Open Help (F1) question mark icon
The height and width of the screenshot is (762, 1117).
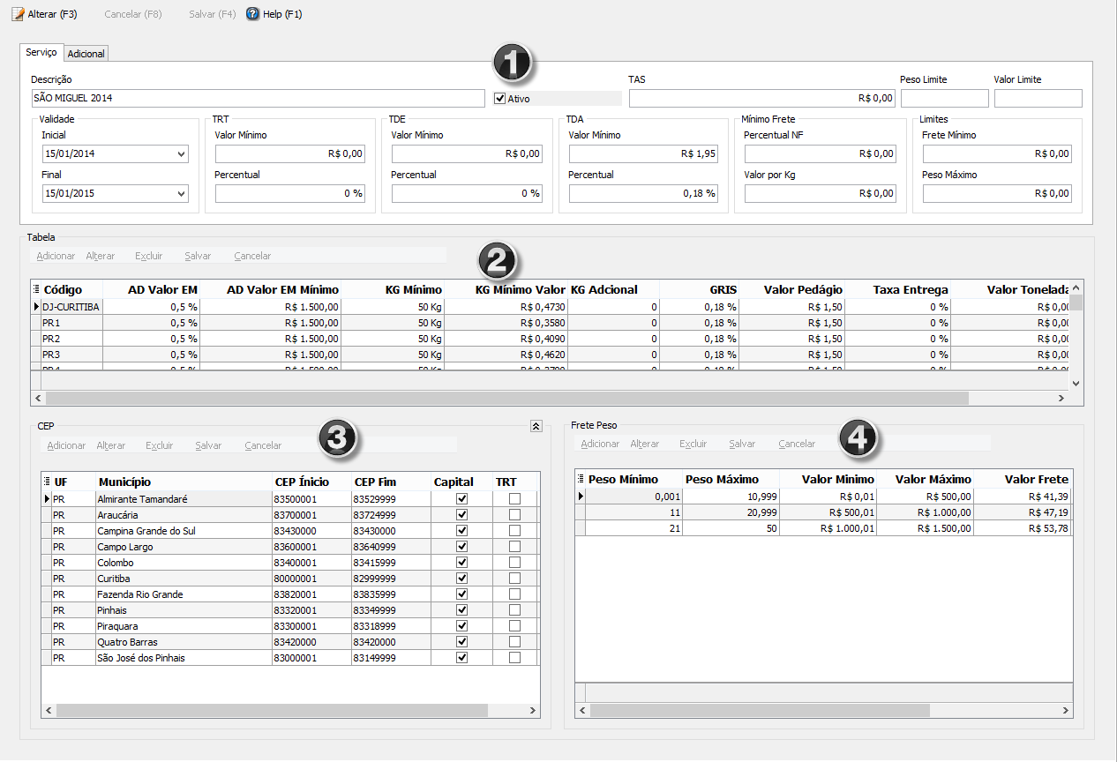[x=252, y=14]
